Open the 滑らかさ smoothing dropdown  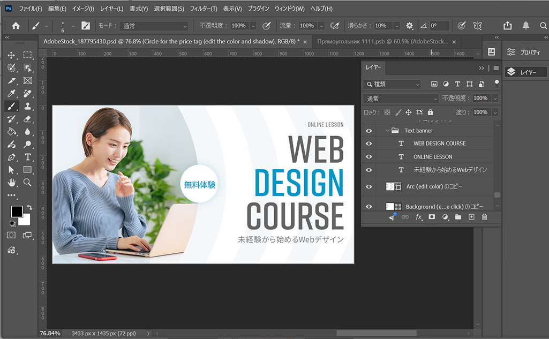pos(397,26)
